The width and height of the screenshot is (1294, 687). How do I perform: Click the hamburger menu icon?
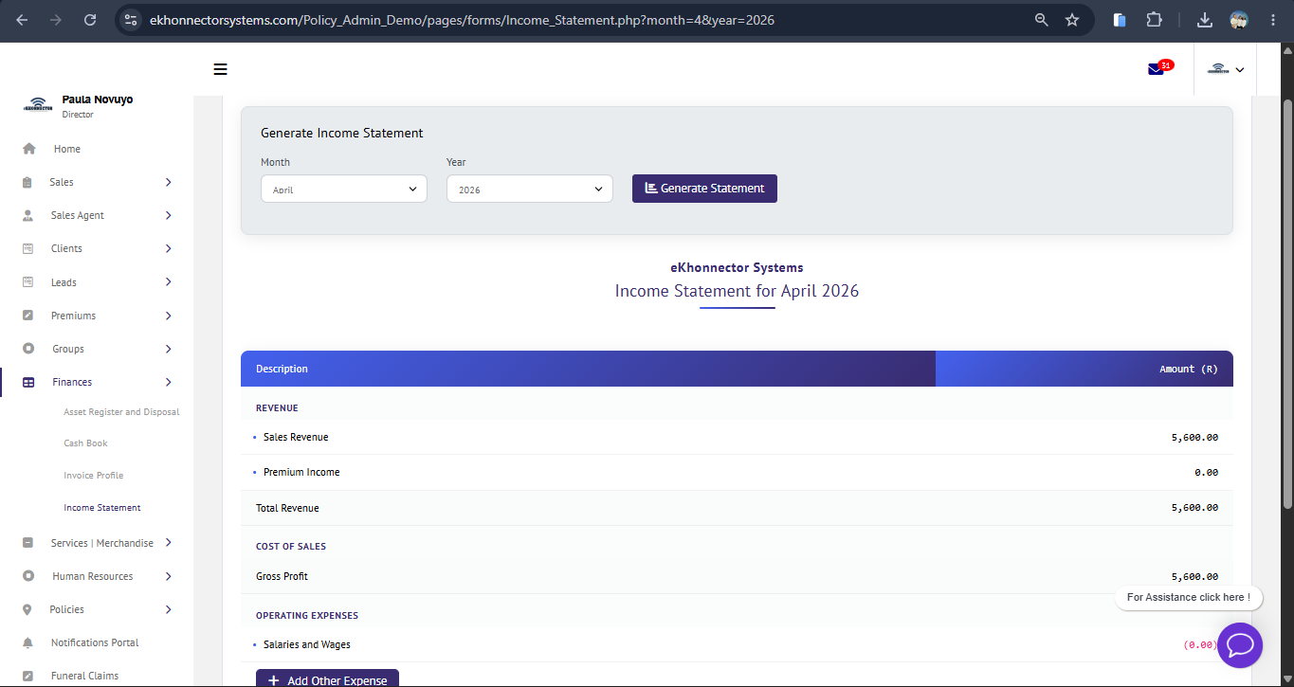click(x=221, y=69)
